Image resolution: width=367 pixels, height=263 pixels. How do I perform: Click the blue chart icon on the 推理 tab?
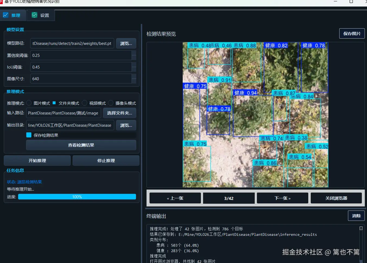[x=5, y=15]
